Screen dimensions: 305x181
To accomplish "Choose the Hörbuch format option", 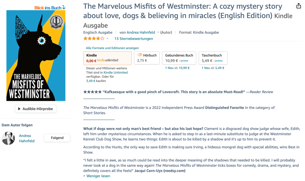I will [147, 58].
